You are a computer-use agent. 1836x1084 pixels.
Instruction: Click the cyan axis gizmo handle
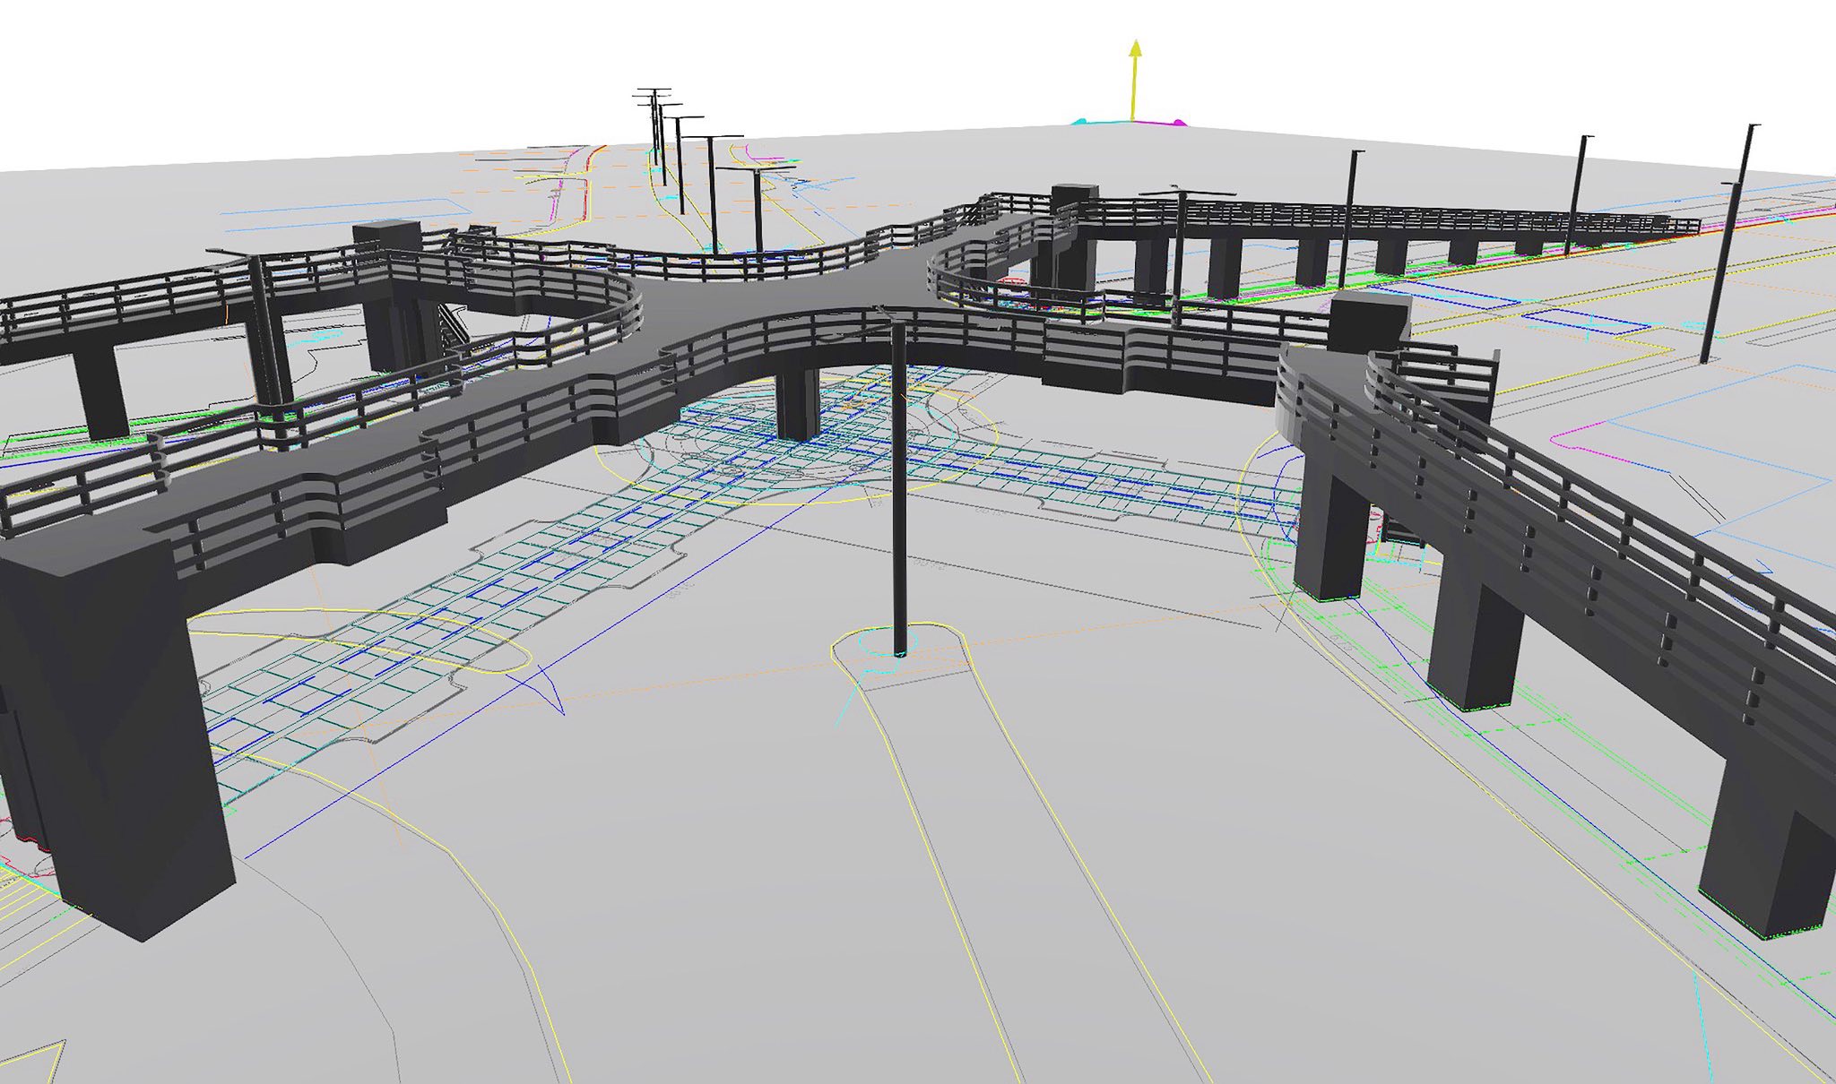coord(1081,121)
